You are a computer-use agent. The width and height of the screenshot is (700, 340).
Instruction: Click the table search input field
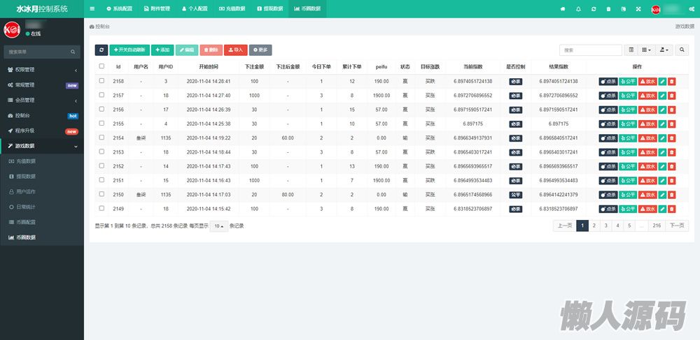point(590,50)
